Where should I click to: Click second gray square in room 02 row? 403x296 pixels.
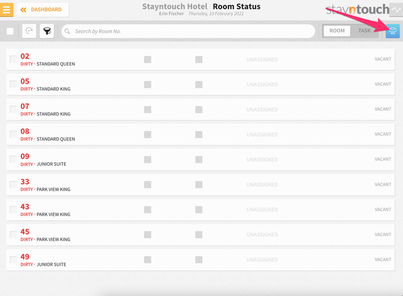199,59
